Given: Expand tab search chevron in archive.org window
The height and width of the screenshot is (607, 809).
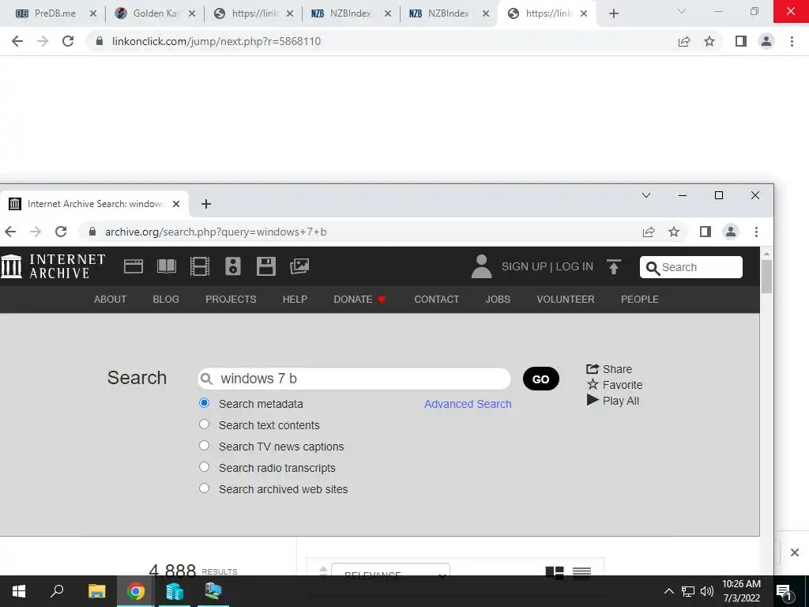Looking at the screenshot, I should 646,195.
